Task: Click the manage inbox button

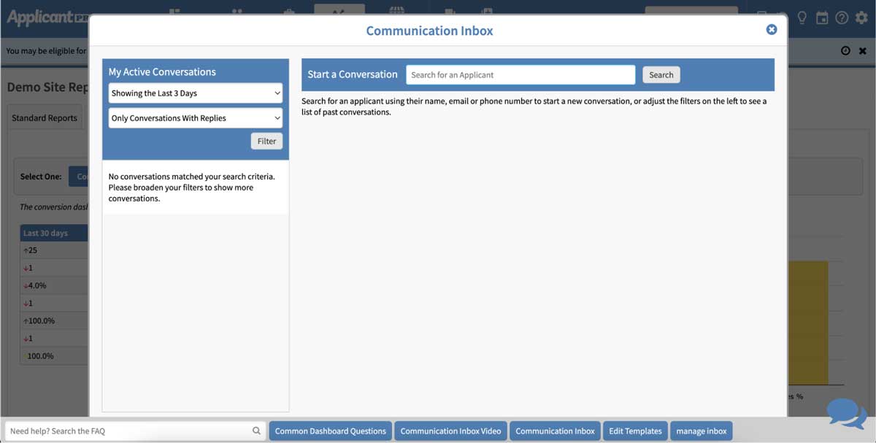Action: pyautogui.click(x=701, y=431)
